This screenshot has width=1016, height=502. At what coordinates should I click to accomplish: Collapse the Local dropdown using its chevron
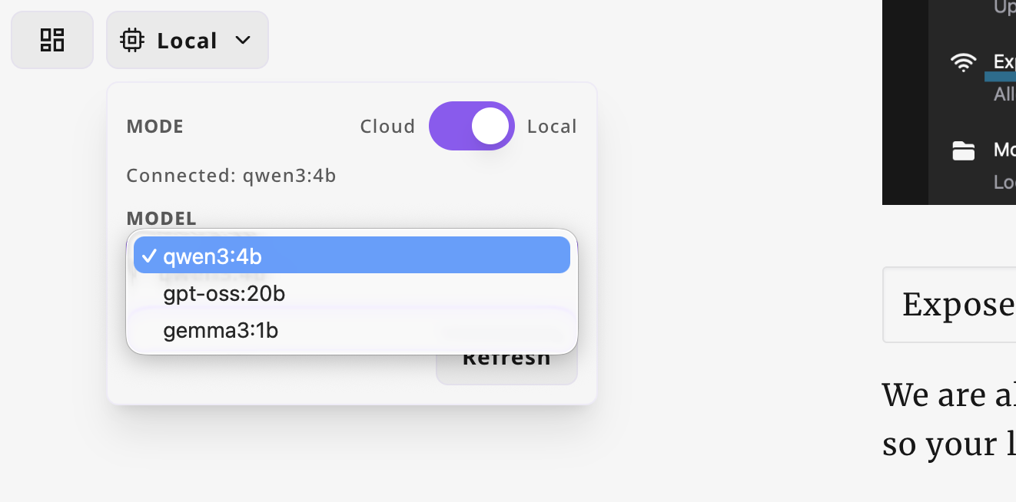pos(243,40)
